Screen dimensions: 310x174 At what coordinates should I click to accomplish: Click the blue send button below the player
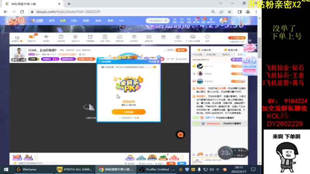pos(182,163)
